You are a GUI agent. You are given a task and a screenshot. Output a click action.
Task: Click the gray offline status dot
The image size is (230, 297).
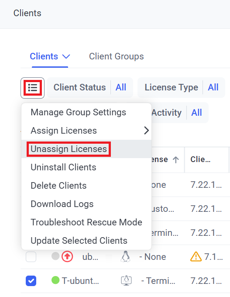point(55,256)
